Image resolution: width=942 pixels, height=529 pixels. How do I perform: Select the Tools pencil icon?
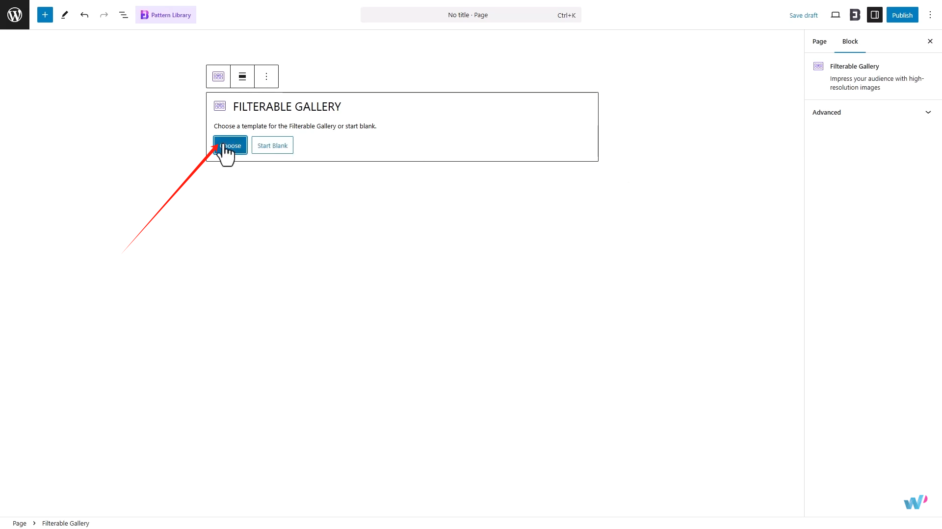64,15
